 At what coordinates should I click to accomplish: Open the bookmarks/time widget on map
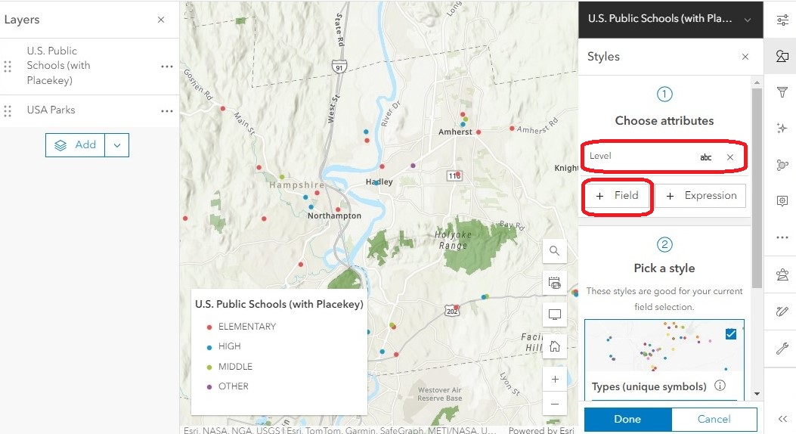pos(555,283)
